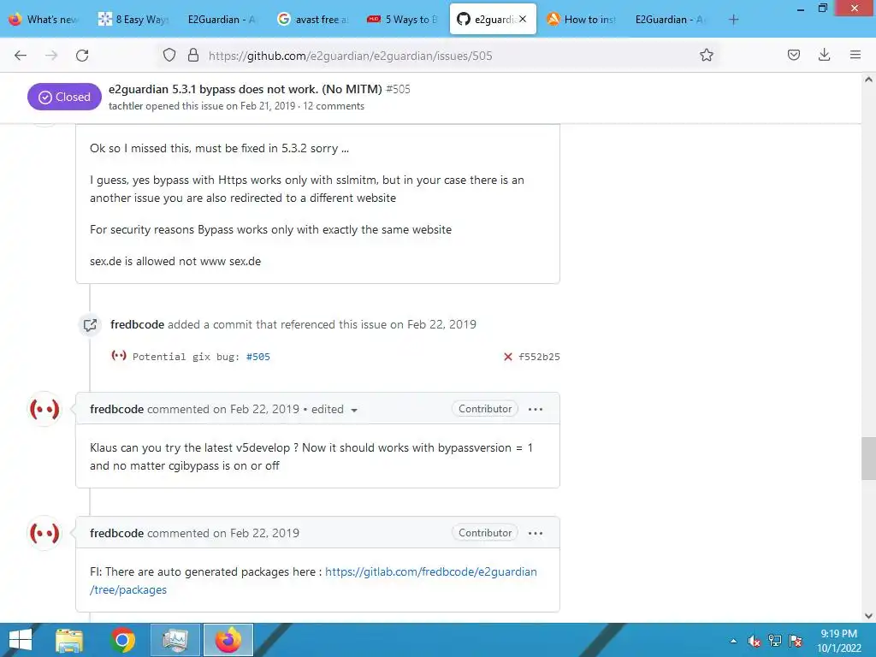Open the first E2Guardian tab
The image size is (876, 657).
pos(222,19)
